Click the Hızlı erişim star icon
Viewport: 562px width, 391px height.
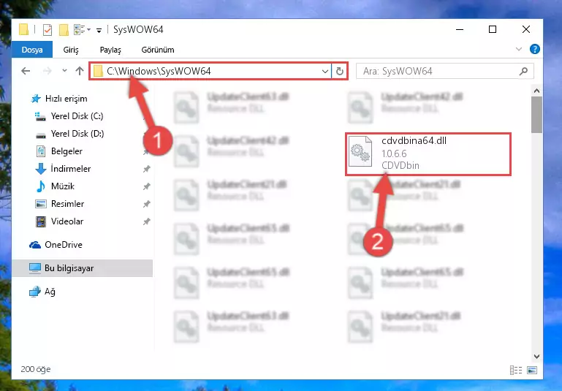pos(36,99)
